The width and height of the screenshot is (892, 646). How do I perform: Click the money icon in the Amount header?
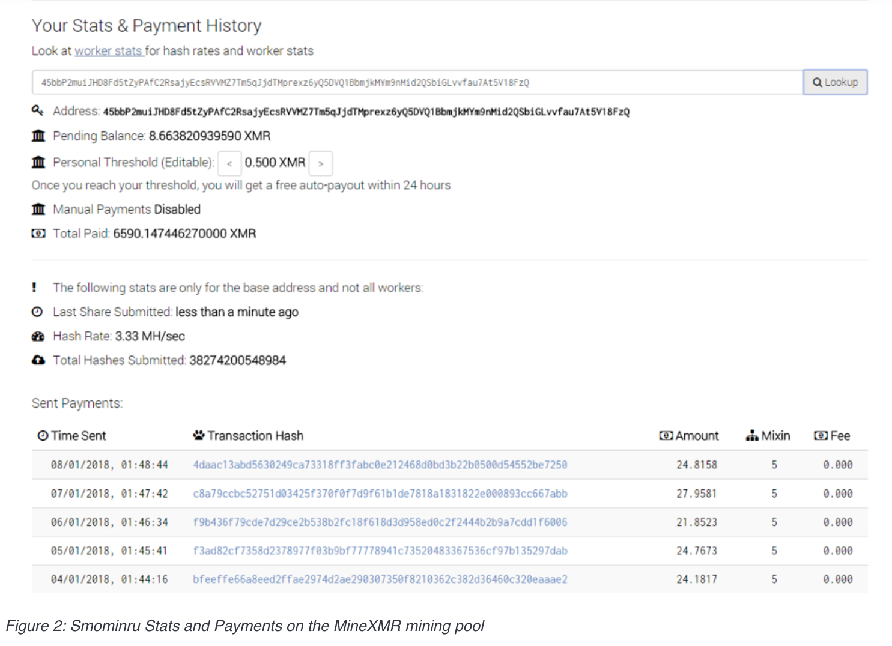tap(666, 435)
